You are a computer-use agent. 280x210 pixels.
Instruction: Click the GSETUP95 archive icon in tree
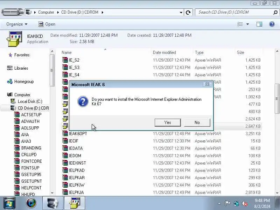(x=17, y=174)
